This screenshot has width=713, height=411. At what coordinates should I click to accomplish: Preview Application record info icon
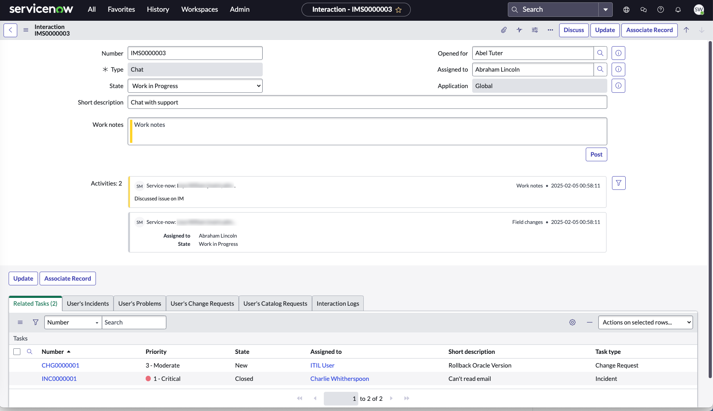[618, 86]
